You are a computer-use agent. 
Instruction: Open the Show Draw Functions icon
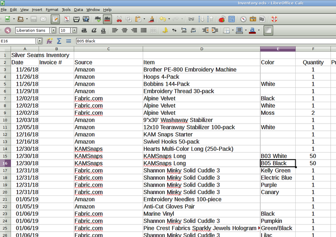point(232,19)
